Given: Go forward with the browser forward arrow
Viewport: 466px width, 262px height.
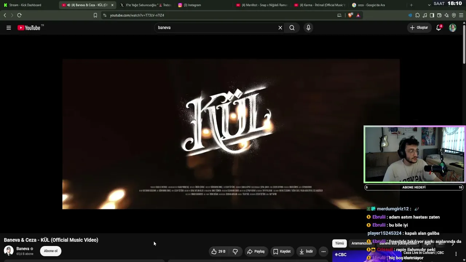Looking at the screenshot, I should pos(12,15).
